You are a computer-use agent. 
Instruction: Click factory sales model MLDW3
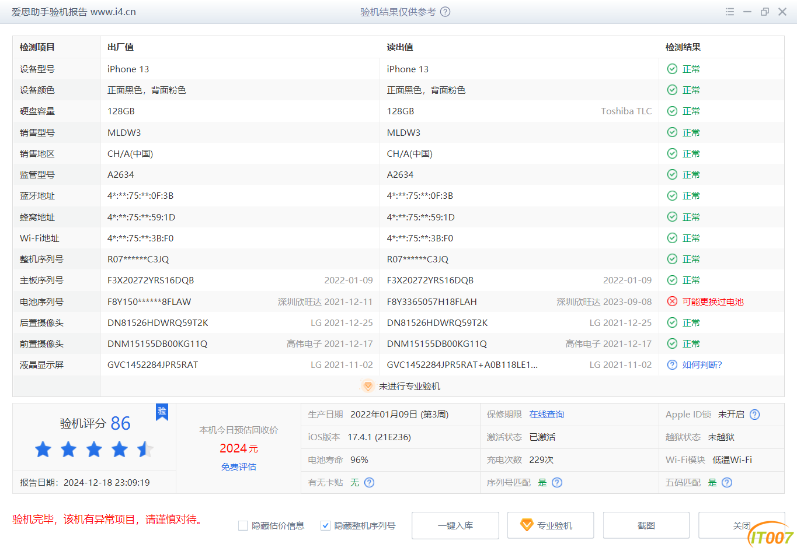pyautogui.click(x=124, y=132)
